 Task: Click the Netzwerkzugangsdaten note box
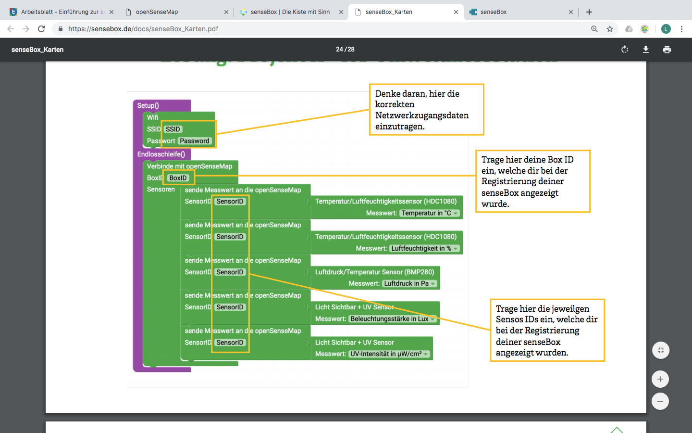426,110
